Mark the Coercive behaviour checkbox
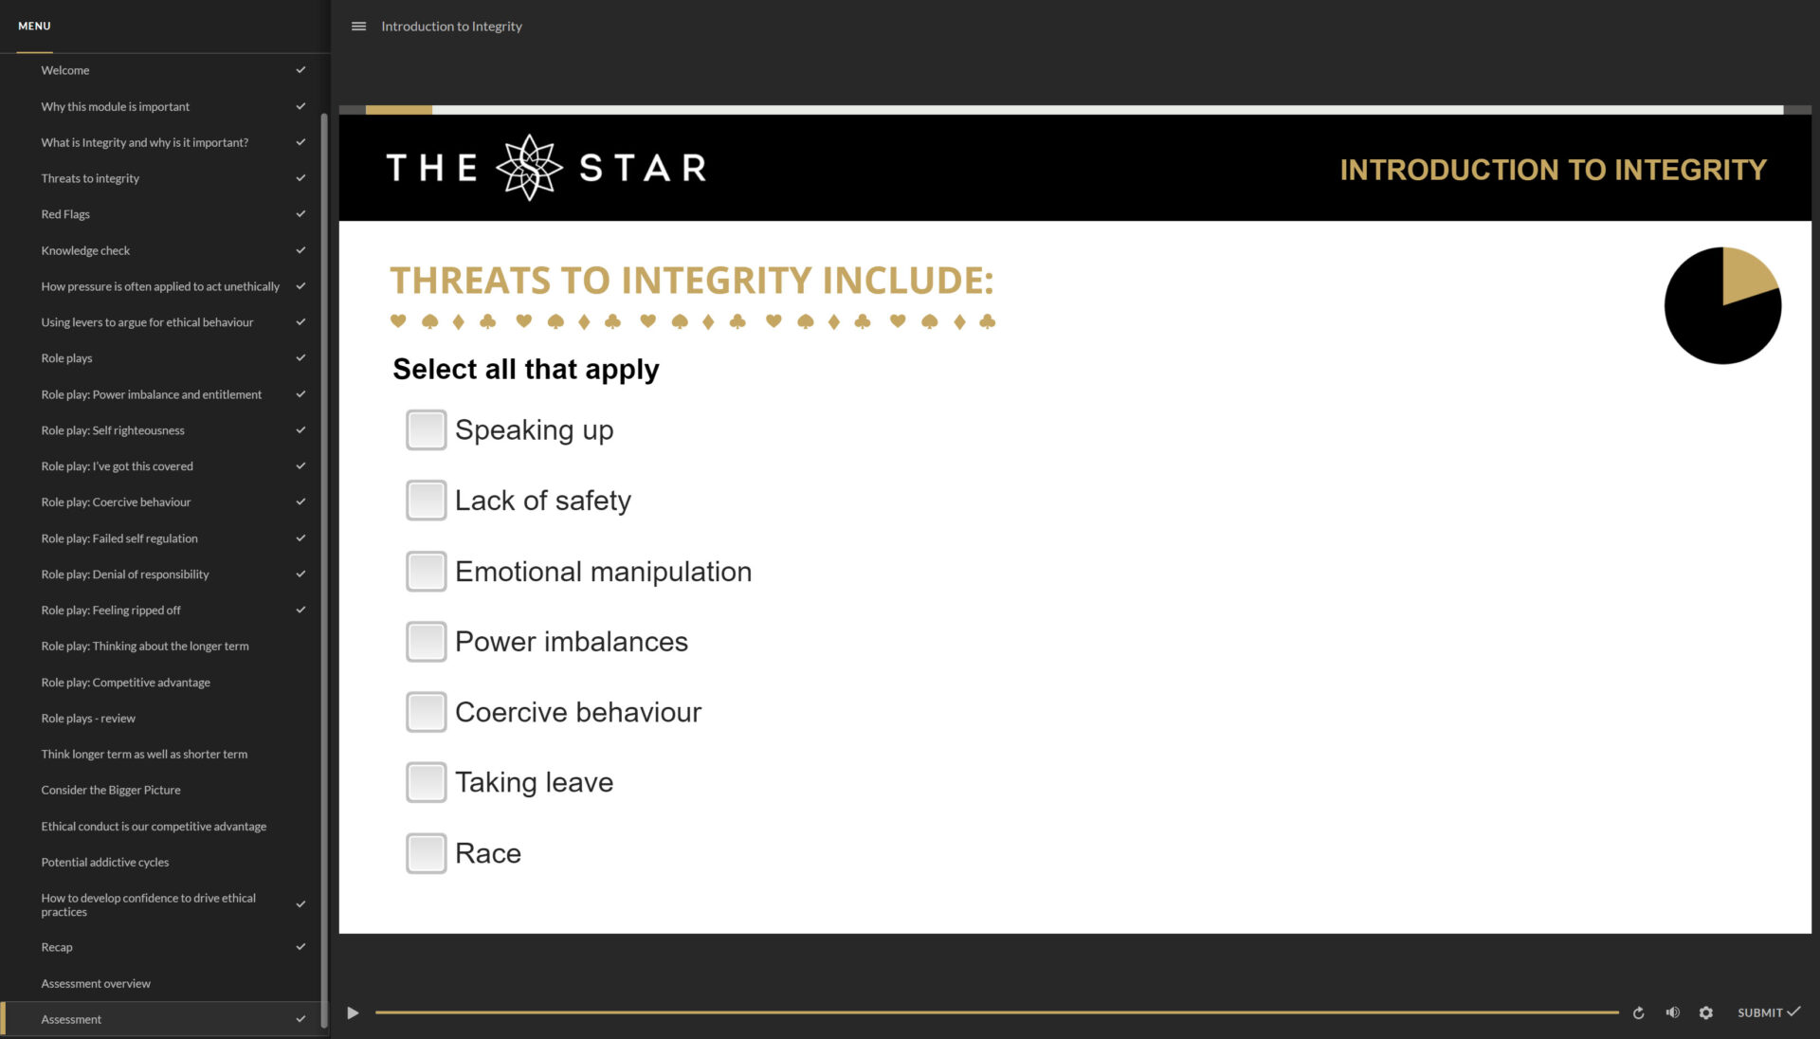 pyautogui.click(x=426, y=712)
